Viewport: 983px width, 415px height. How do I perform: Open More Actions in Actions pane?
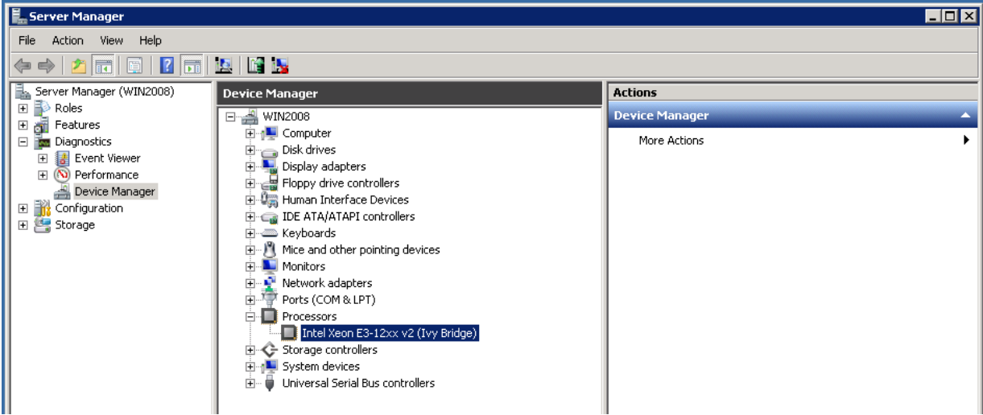click(671, 141)
